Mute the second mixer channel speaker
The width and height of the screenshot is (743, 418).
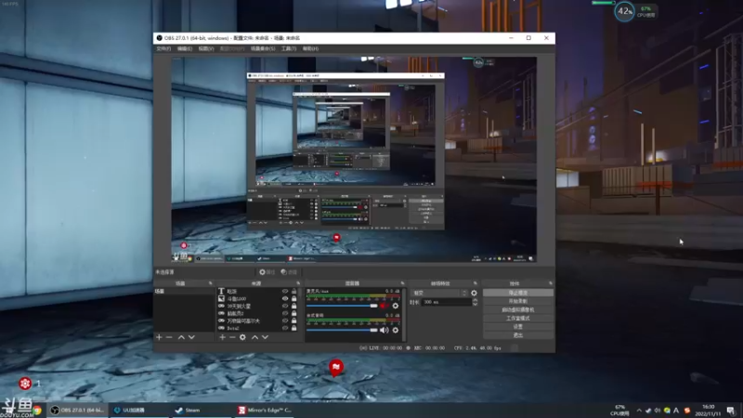385,330
